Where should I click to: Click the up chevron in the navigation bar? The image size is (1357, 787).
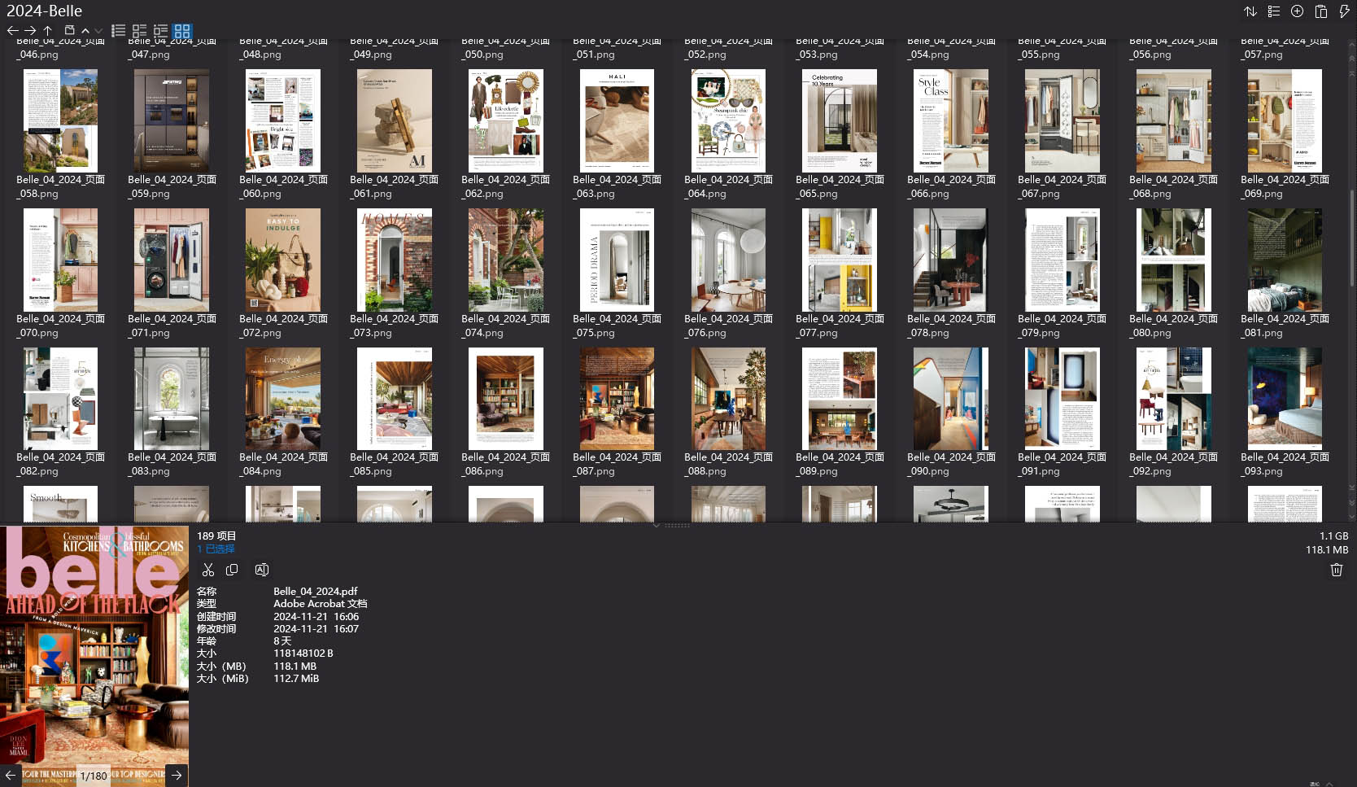click(85, 31)
